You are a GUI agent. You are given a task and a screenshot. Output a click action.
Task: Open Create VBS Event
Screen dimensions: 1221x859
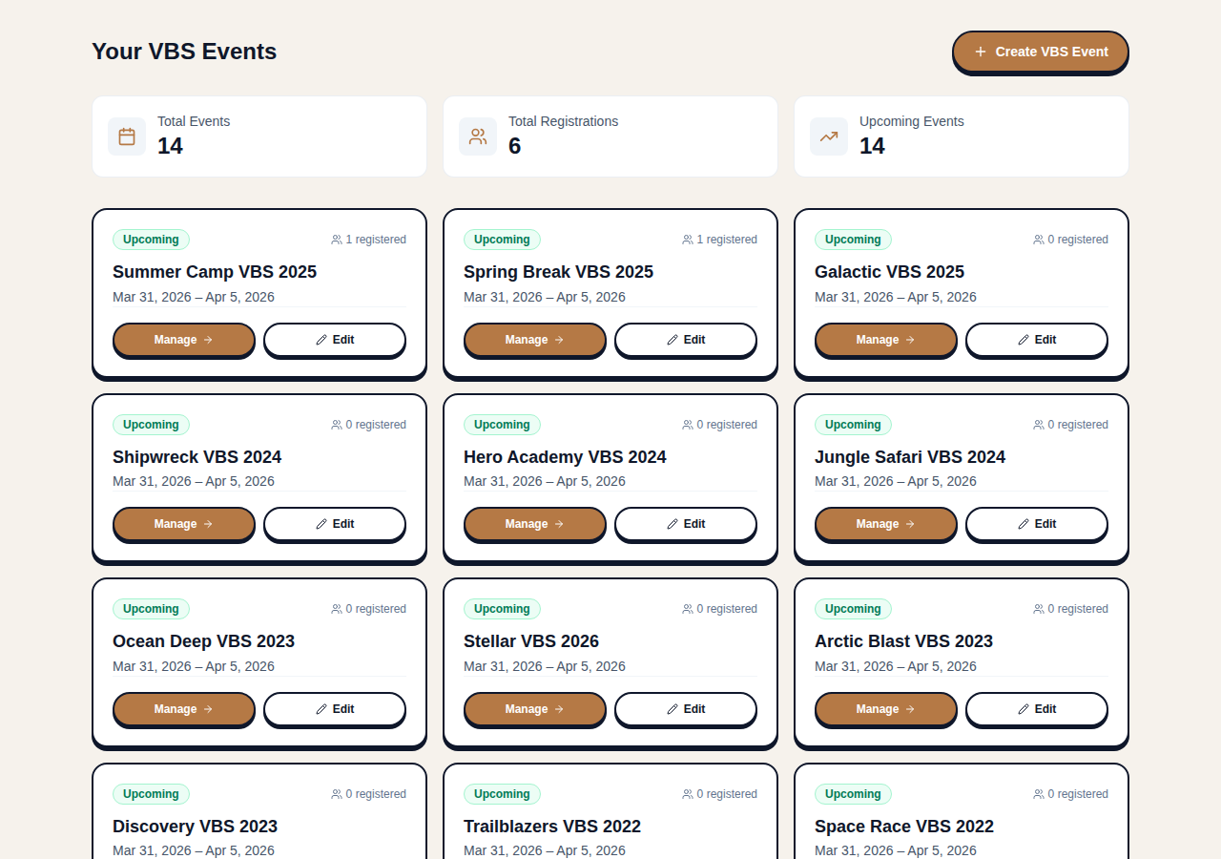coord(1040,52)
